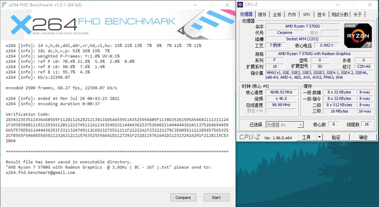This screenshot has width=379, height=207.
Task: Open the 处理器 #1 selection dropdown
Action: [284, 125]
